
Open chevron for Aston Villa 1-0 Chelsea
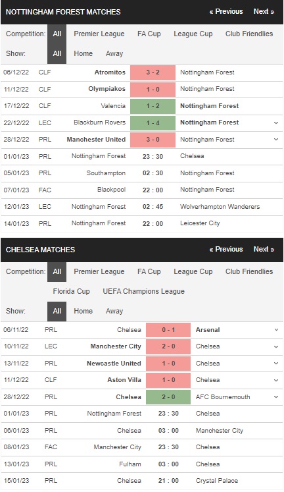[276, 380]
